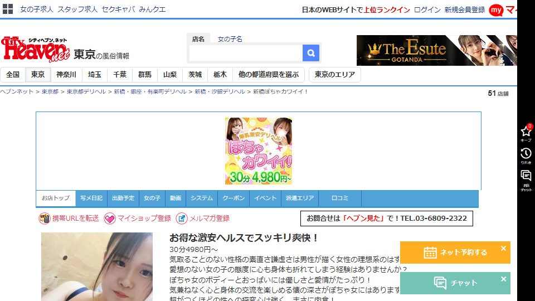Click the red 'my' circle icon
Screen dimensions: 535x301
pos(496,10)
